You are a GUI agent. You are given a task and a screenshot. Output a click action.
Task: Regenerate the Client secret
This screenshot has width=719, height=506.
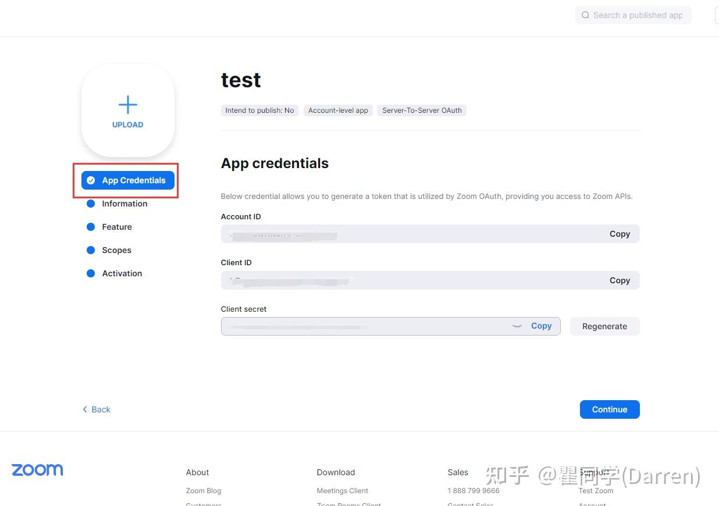point(604,326)
